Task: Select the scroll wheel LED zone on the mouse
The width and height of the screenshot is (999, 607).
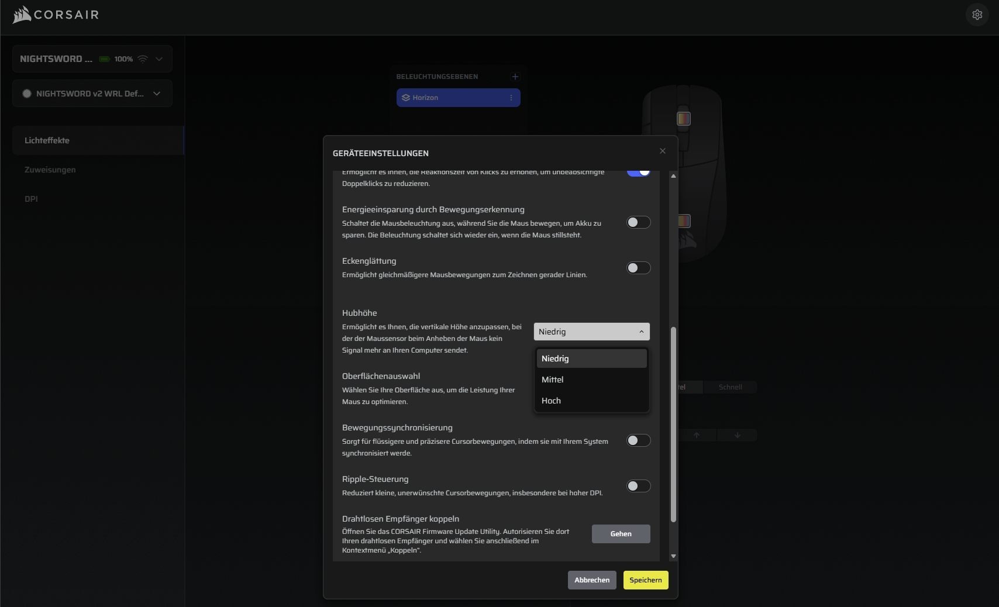Action: 683,119
